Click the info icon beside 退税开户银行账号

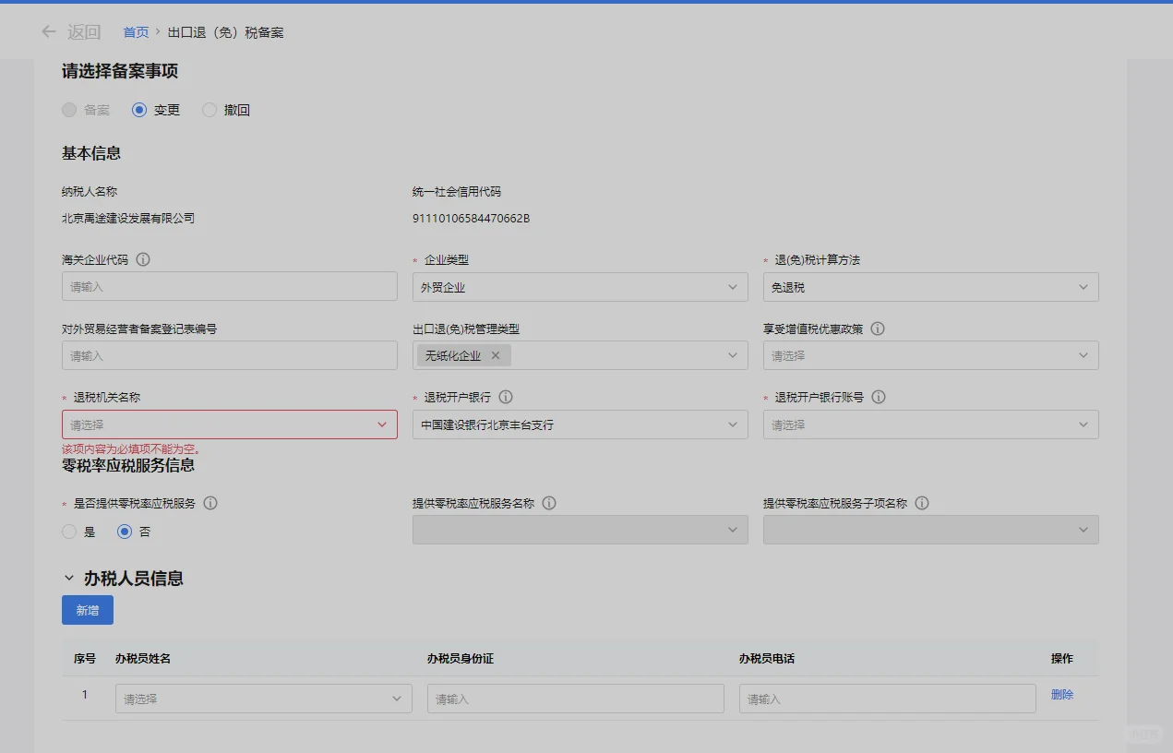coord(878,397)
